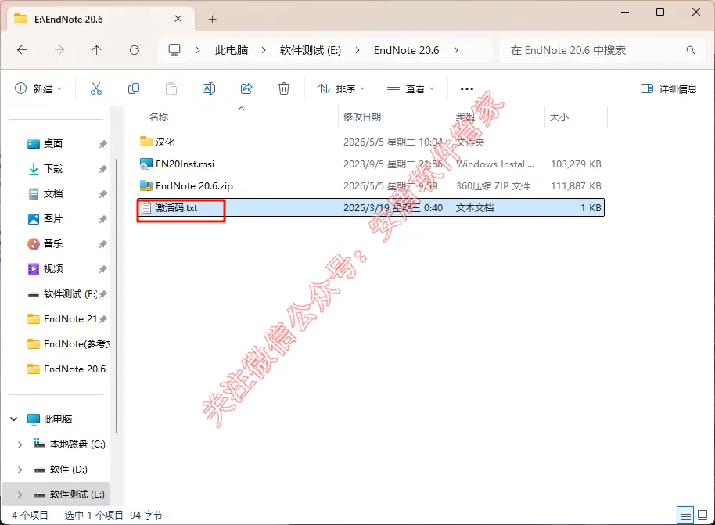Image resolution: width=715 pixels, height=525 pixels.
Task: Switch to large icons view in status bar
Action: tap(702, 516)
